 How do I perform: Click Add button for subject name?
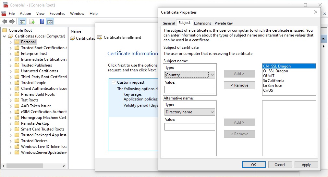tap(239, 74)
